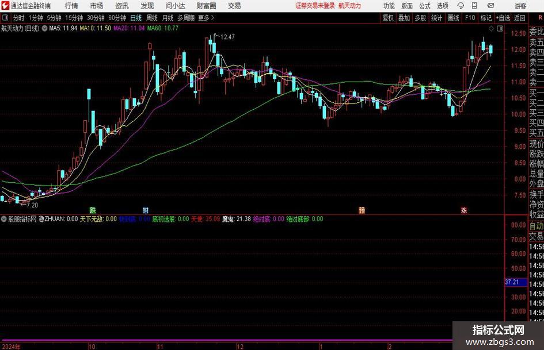The height and width of the screenshot is (350, 544).
Task: Click the R icon at top-right corner
Action: (540, 17)
